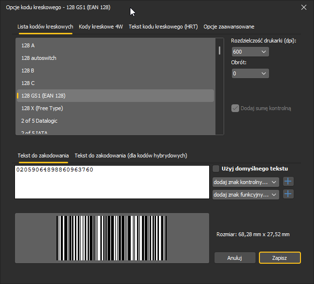Switch to 'Lista kodów kreskowych' tab
This screenshot has height=284, width=314.
[x=45, y=27]
